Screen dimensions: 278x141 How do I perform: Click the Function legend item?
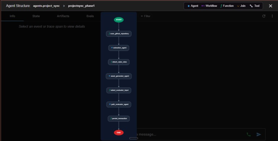(227, 6)
